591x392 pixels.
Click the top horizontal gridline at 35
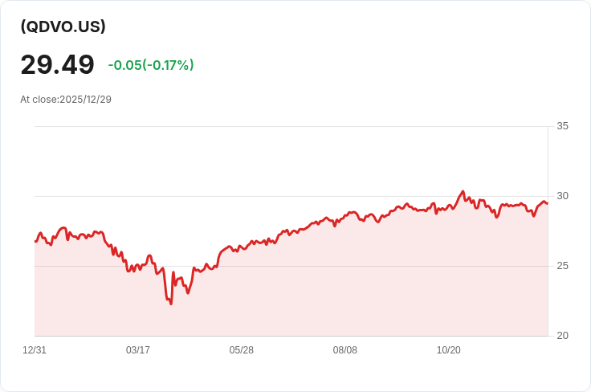coord(289,126)
